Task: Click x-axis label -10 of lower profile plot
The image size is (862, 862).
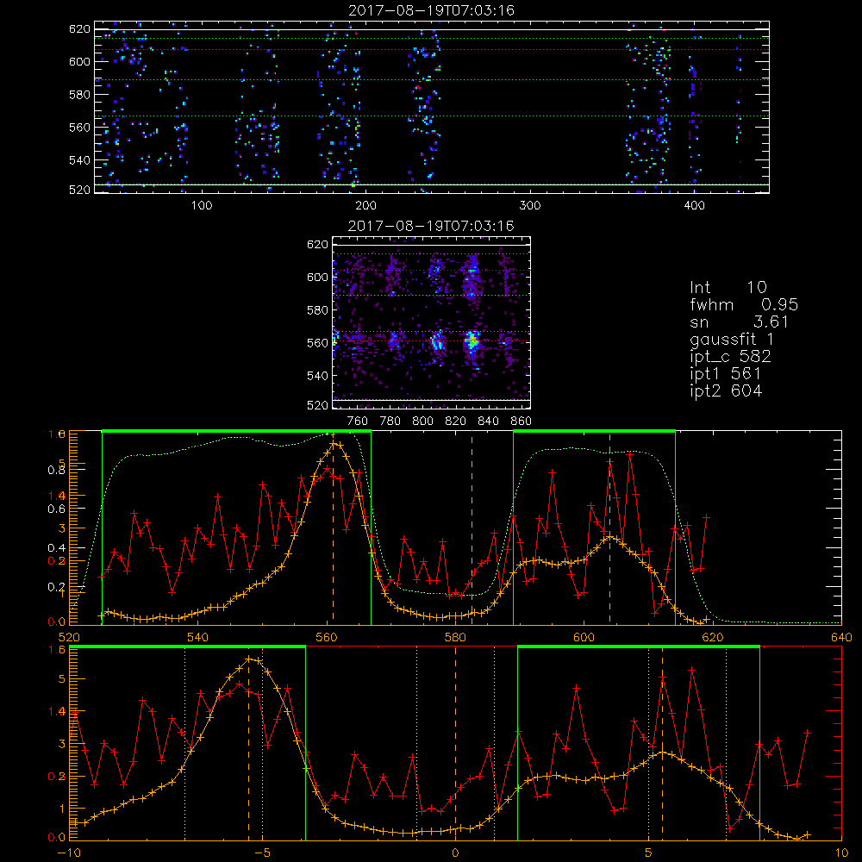Action: point(69,853)
